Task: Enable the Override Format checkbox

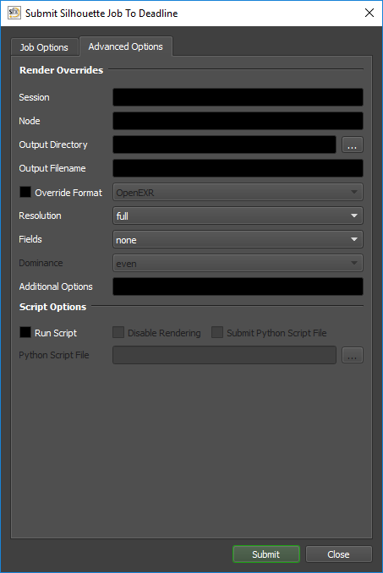Action: [25, 192]
